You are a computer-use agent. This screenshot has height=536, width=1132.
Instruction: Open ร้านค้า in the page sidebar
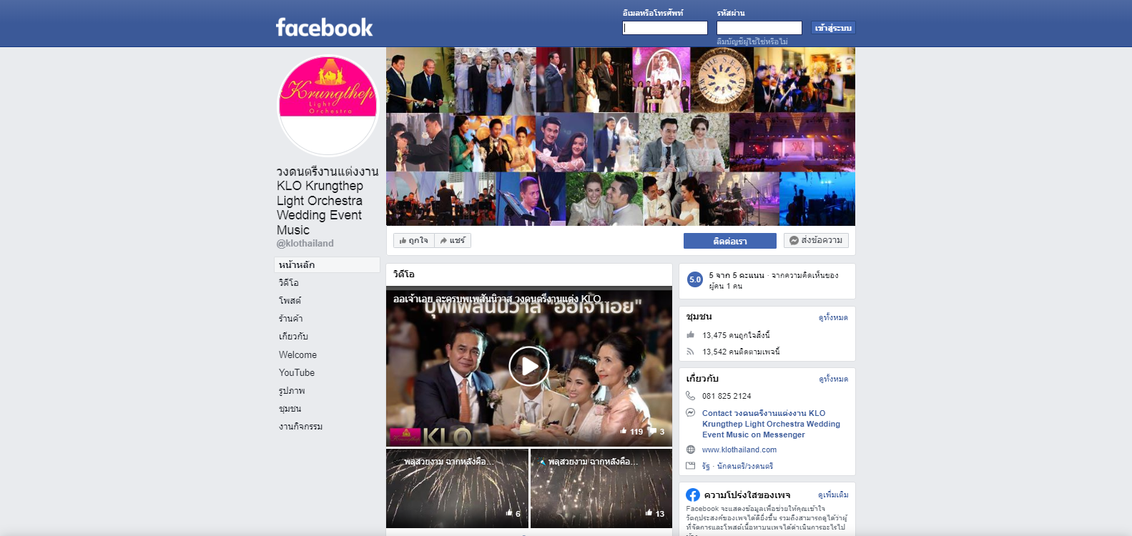pos(291,319)
